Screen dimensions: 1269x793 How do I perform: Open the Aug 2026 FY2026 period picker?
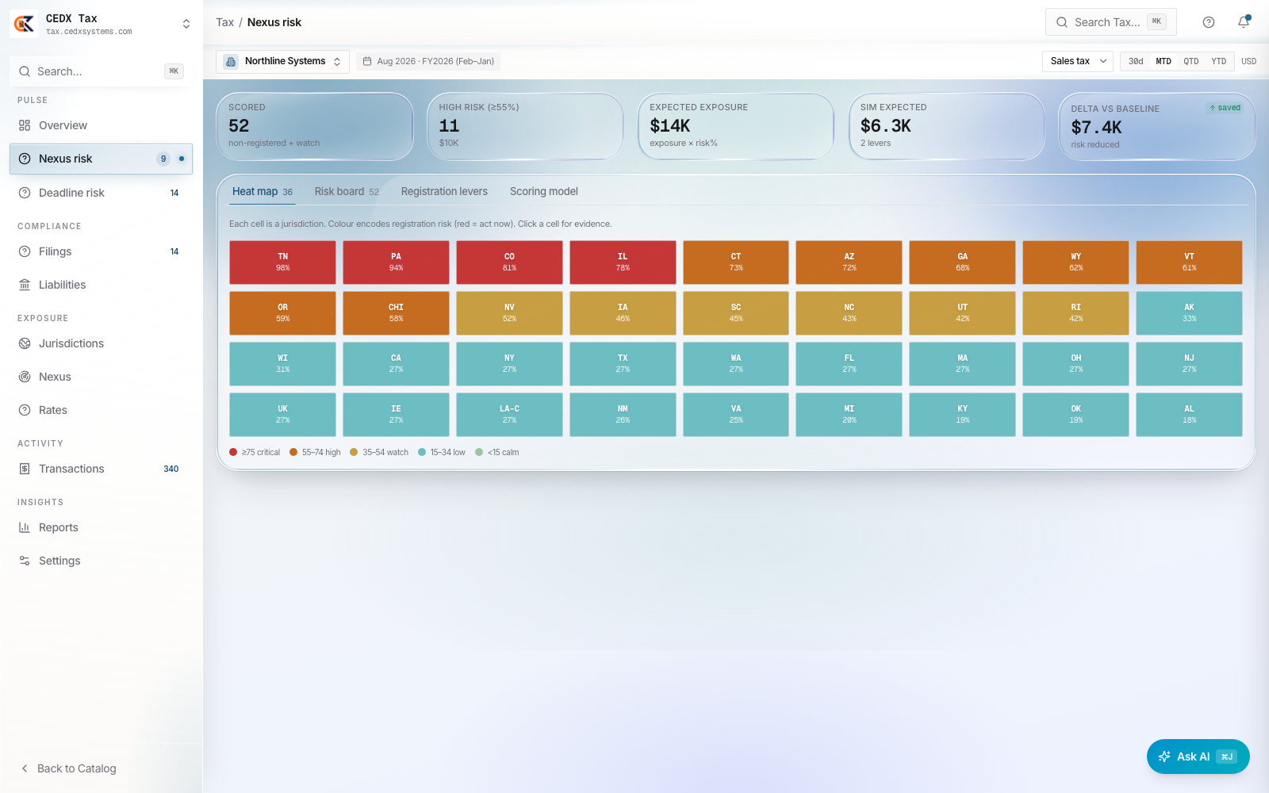point(428,61)
